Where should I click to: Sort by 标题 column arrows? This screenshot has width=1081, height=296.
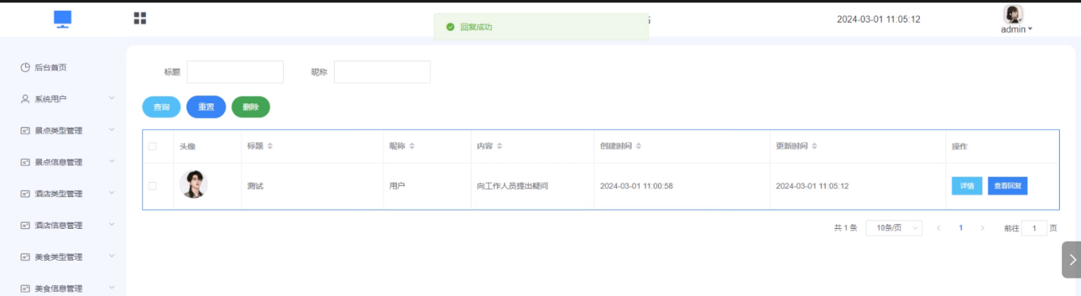(x=270, y=146)
